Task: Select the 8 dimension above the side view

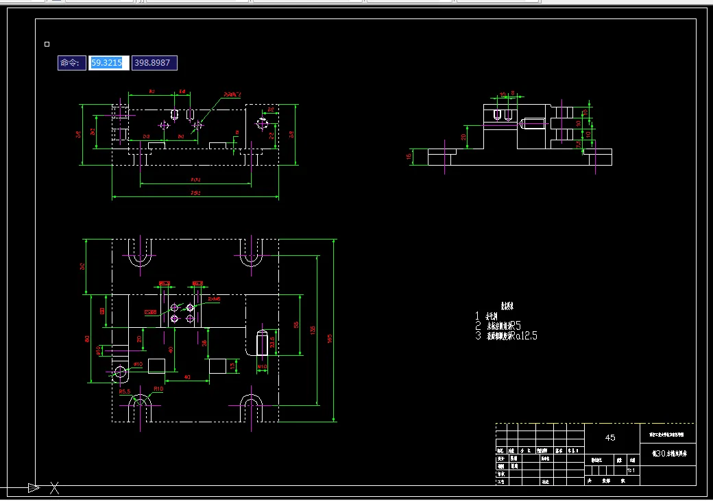Action: tap(513, 93)
